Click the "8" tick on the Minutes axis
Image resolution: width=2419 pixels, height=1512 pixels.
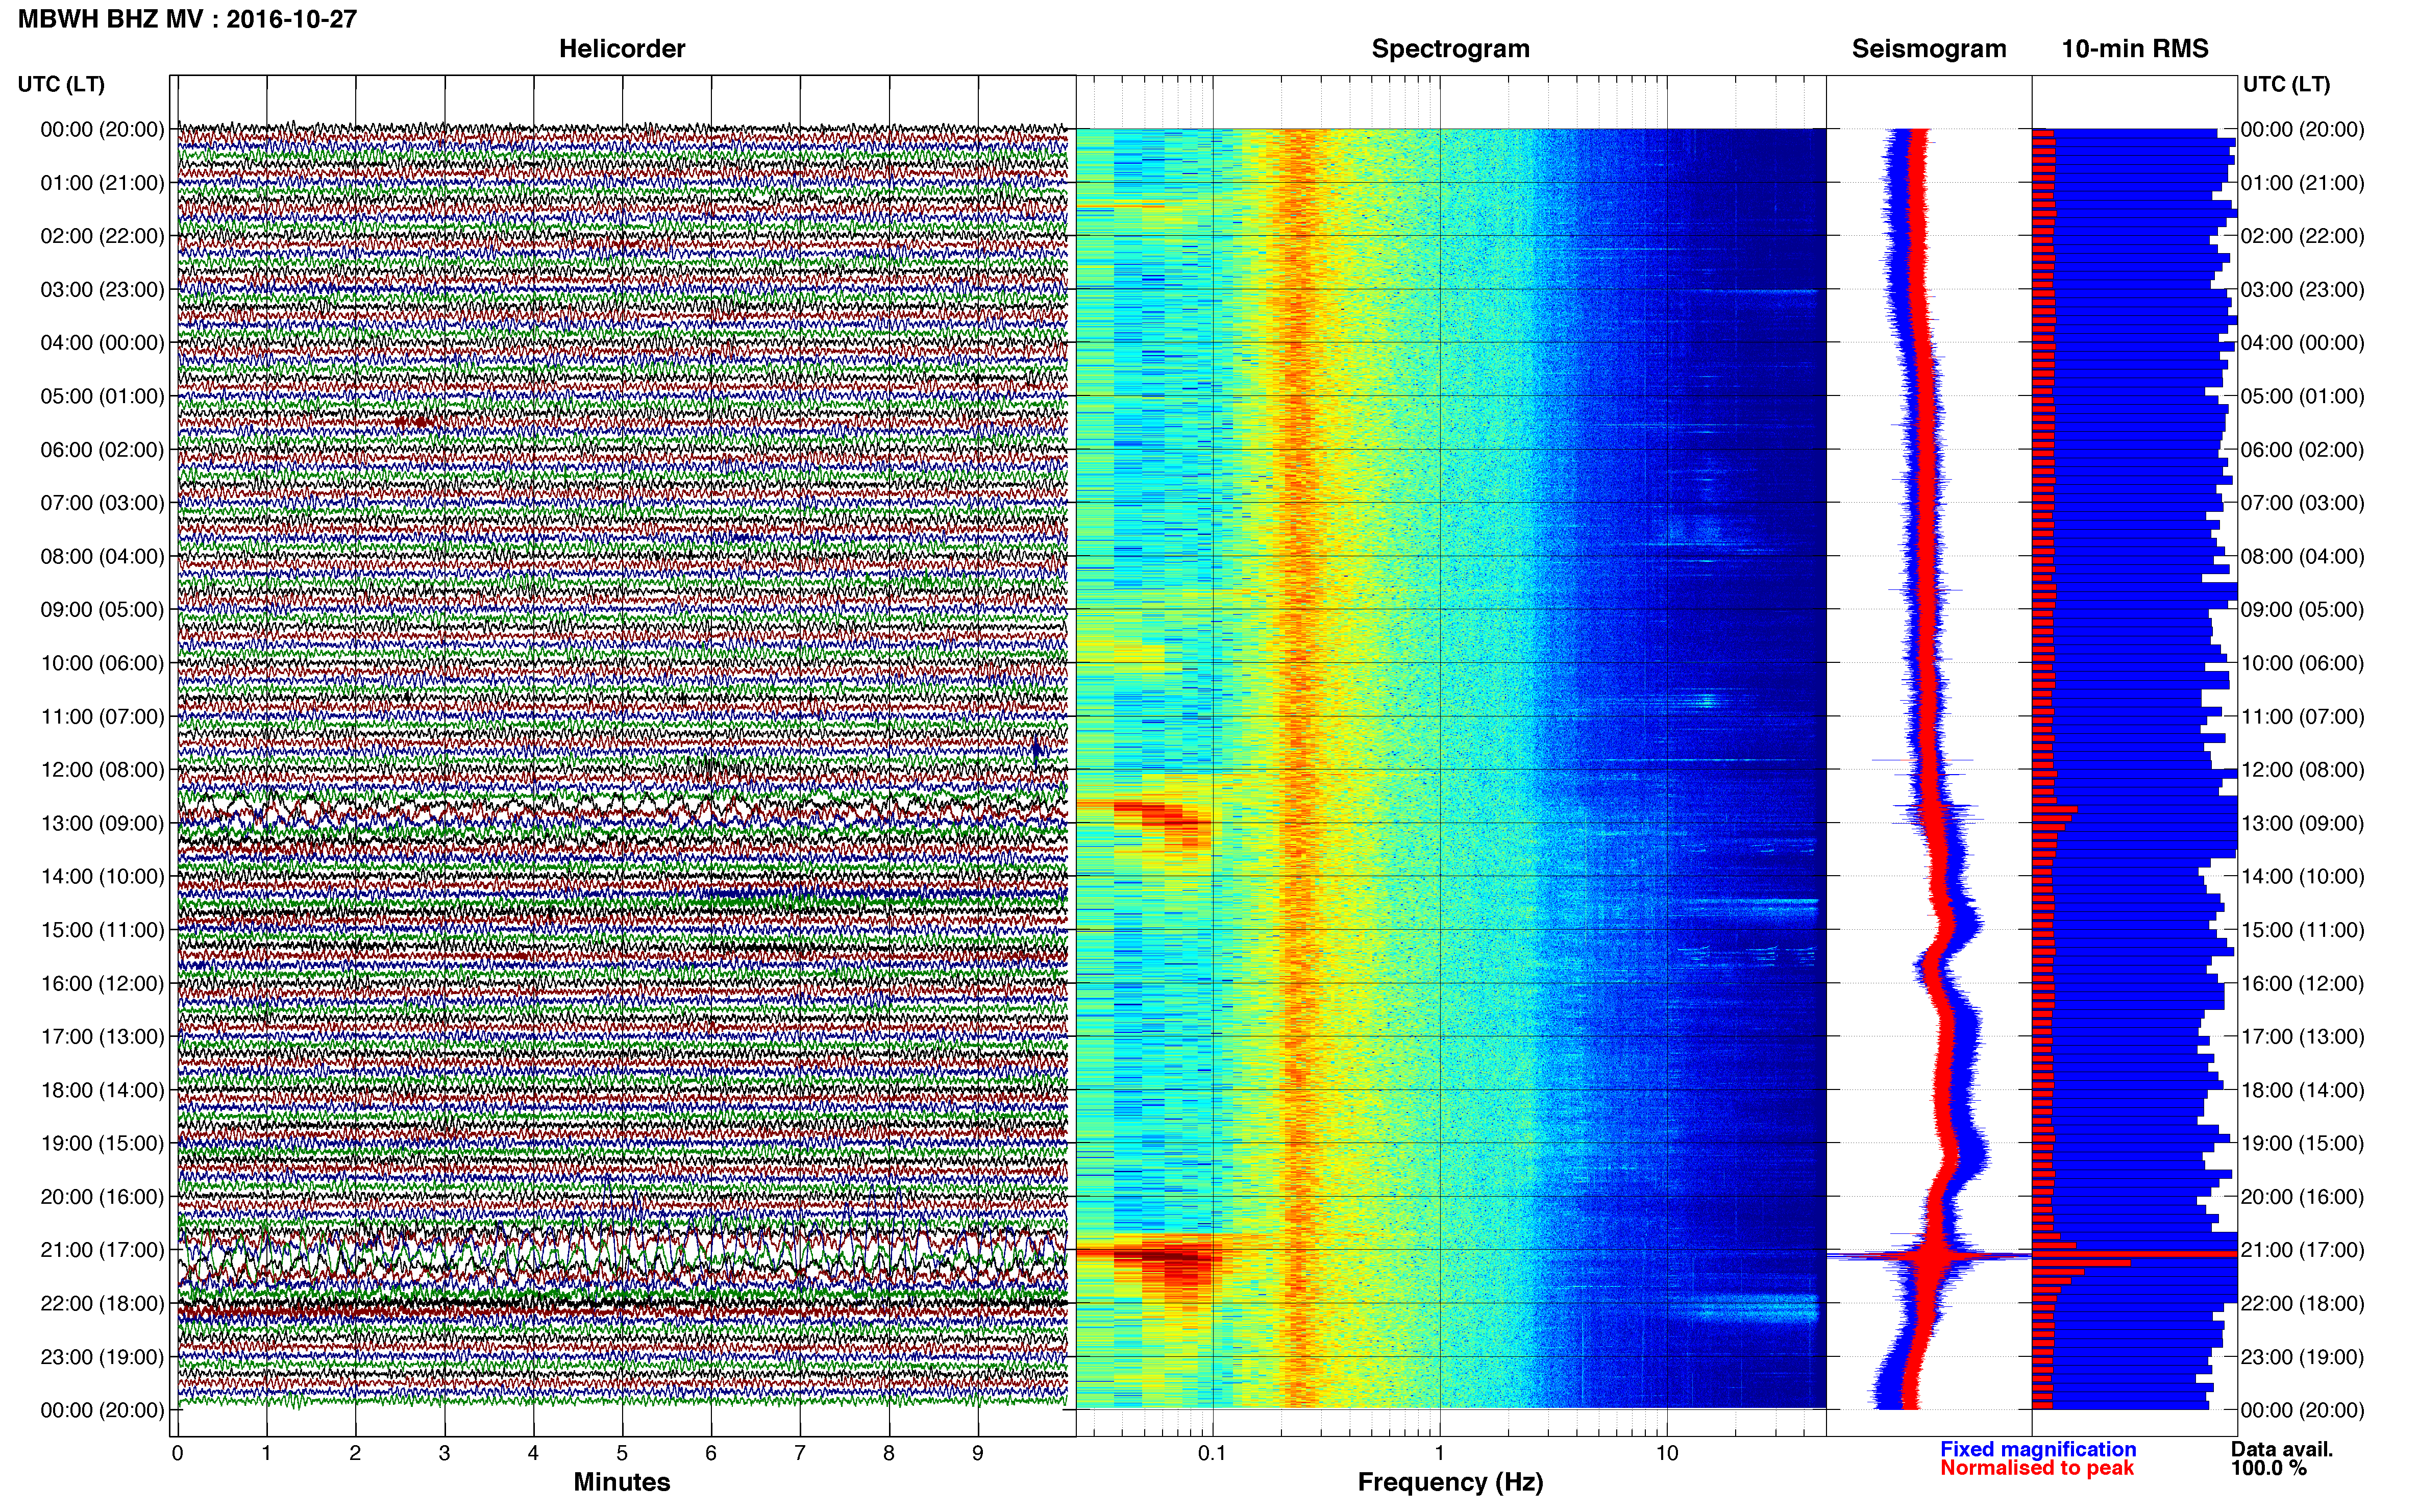(x=889, y=1453)
